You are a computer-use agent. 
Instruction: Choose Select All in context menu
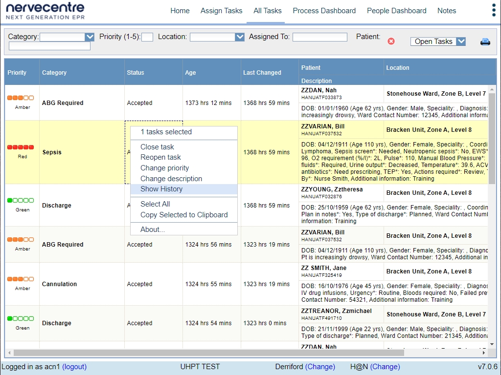[x=184, y=204]
